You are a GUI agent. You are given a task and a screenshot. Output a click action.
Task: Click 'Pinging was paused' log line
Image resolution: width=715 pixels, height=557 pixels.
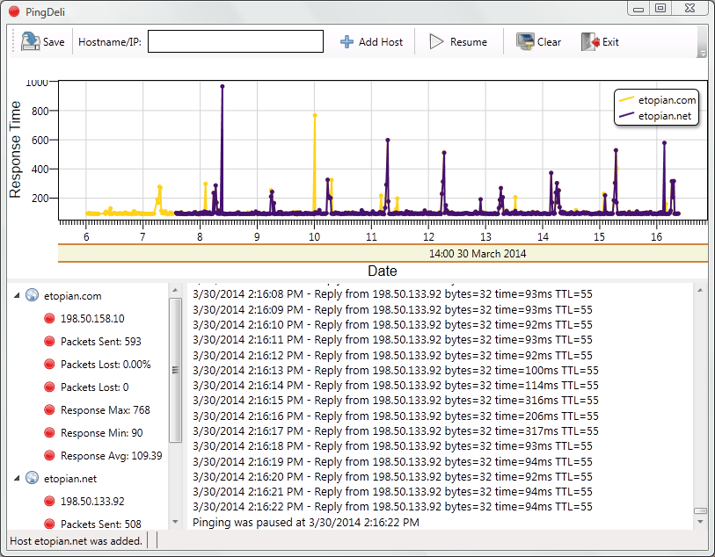[x=305, y=522]
